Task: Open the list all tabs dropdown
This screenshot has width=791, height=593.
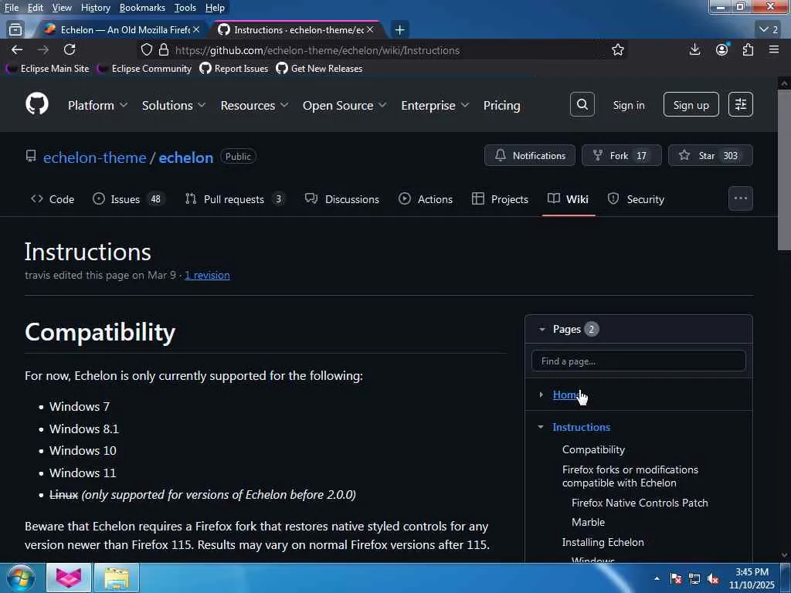Action: click(x=769, y=30)
